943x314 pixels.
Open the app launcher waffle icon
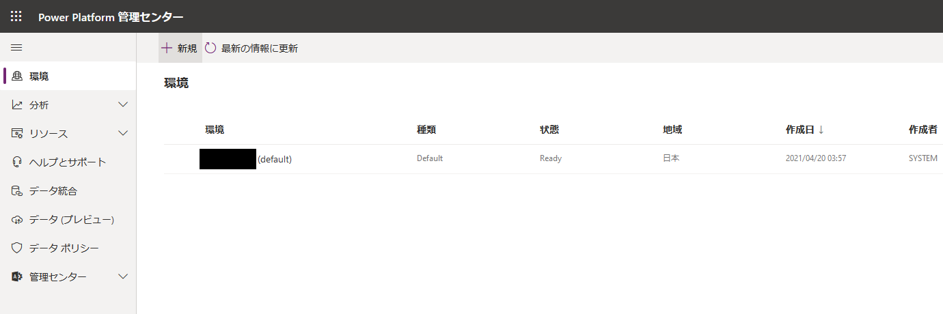point(16,16)
